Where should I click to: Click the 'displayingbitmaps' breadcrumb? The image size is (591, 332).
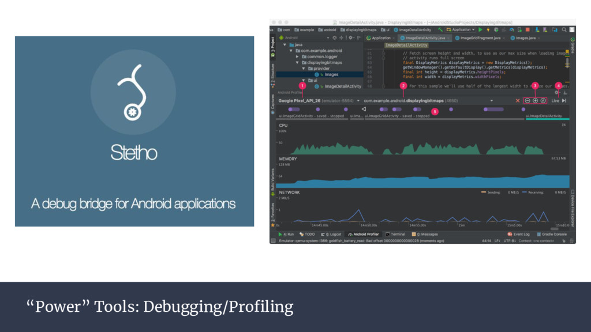(358, 30)
